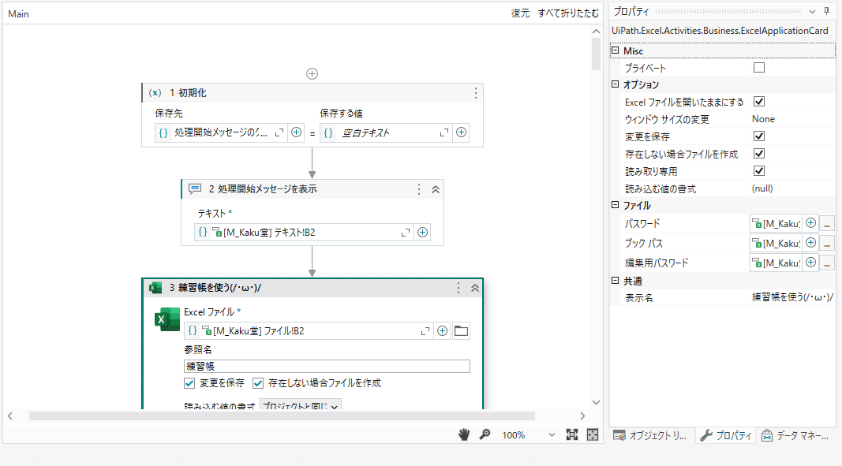
Task: Click the horizontal scrollbar left arrow
Action: 10,416
